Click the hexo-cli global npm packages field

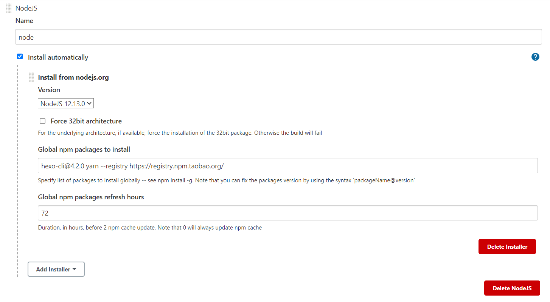[287, 166]
